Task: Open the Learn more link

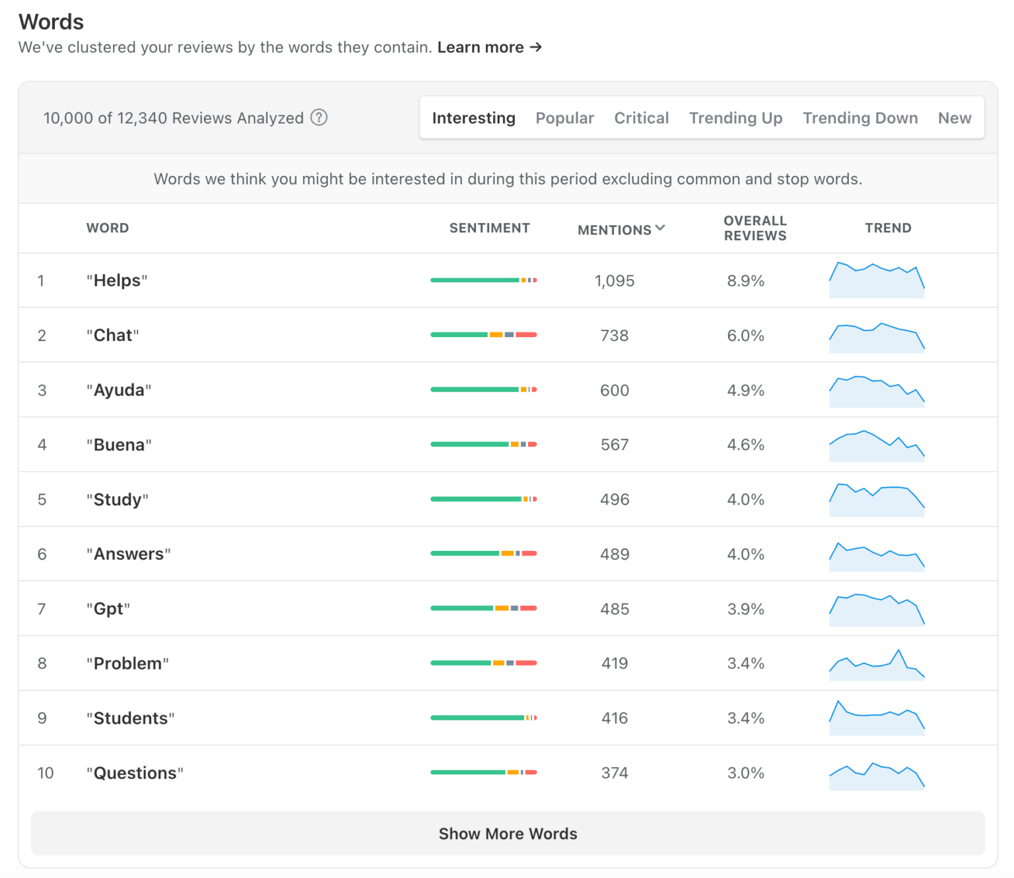Action: coord(481,47)
